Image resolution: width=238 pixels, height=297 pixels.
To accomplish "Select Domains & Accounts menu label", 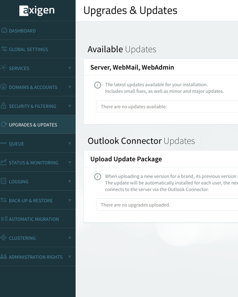I will click(33, 87).
